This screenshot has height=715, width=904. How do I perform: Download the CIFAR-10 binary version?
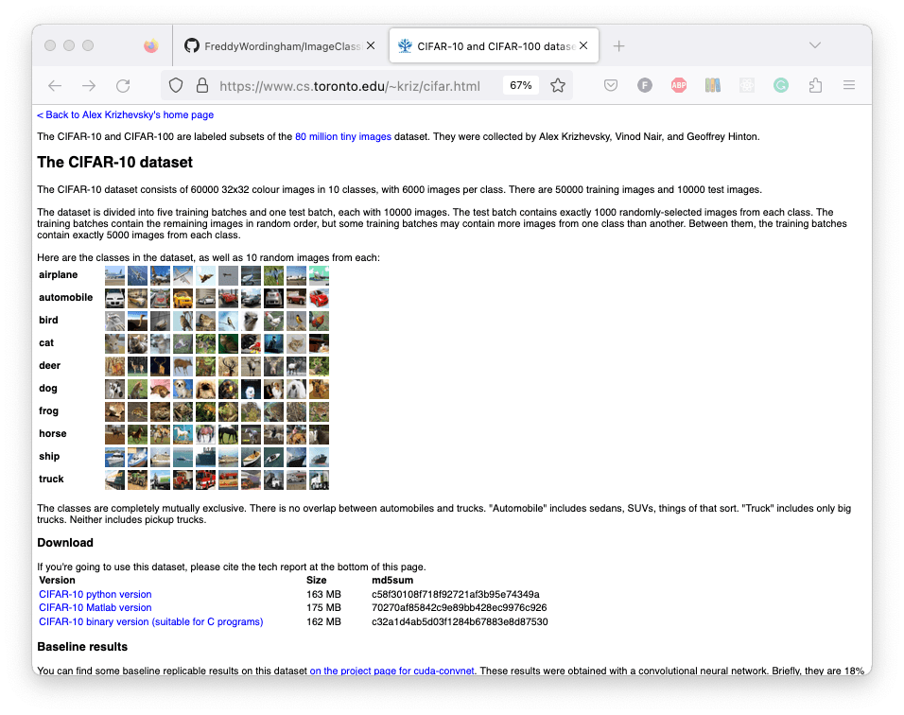click(151, 622)
